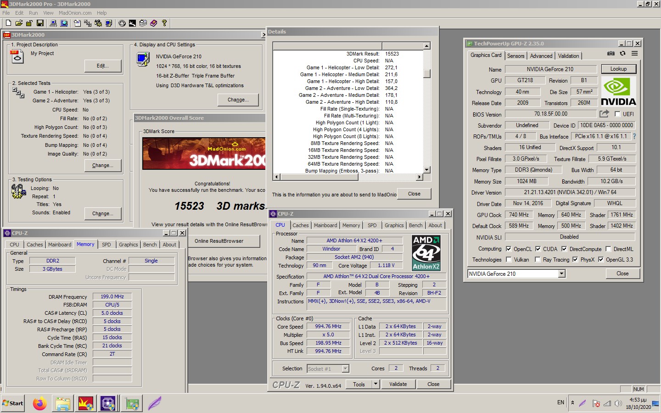Click the floppy disk Save toolbar icon
This screenshot has width=661, height=413.
(x=40, y=23)
